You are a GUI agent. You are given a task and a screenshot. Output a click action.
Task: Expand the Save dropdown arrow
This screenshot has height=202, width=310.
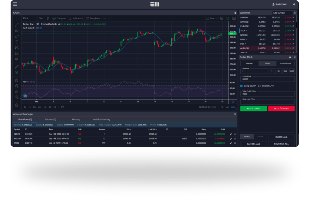pos(217,18)
